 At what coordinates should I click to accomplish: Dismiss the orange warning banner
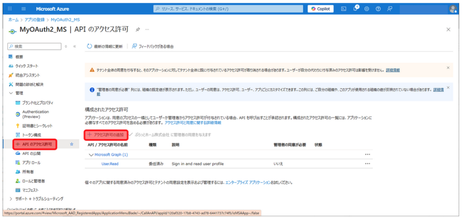pos(448,68)
